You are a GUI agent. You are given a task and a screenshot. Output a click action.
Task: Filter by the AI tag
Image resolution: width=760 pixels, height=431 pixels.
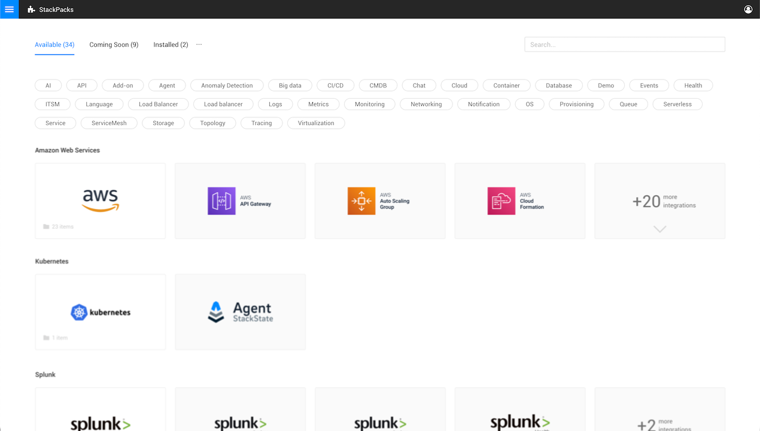[x=48, y=86]
